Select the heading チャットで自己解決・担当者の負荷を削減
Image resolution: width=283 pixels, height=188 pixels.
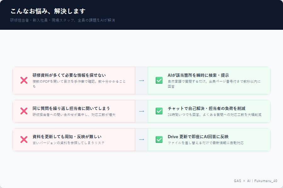[x=207, y=108]
